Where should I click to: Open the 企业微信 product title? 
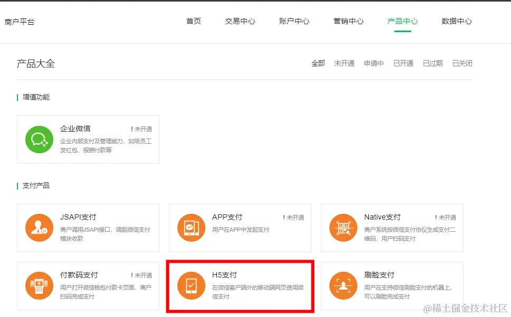(75, 128)
